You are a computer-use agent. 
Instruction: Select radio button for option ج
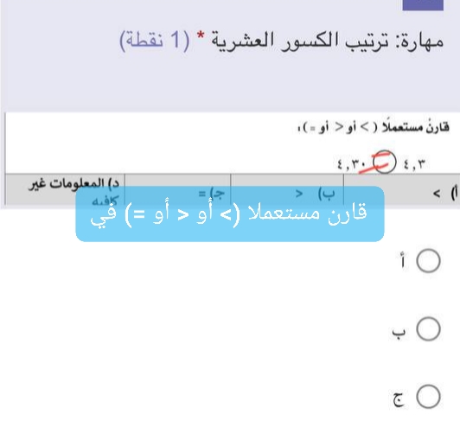[x=428, y=397]
